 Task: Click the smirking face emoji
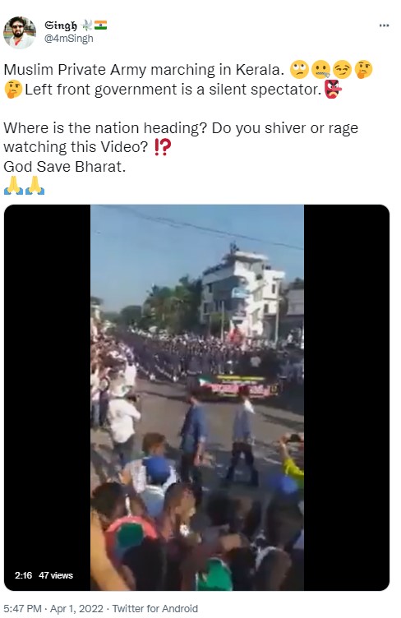click(x=342, y=69)
